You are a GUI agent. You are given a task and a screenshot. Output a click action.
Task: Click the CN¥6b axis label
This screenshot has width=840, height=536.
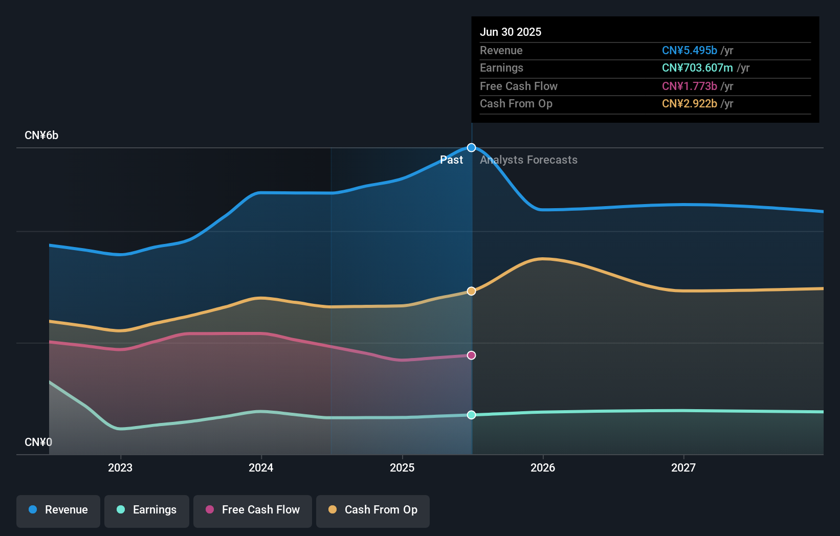pos(41,135)
